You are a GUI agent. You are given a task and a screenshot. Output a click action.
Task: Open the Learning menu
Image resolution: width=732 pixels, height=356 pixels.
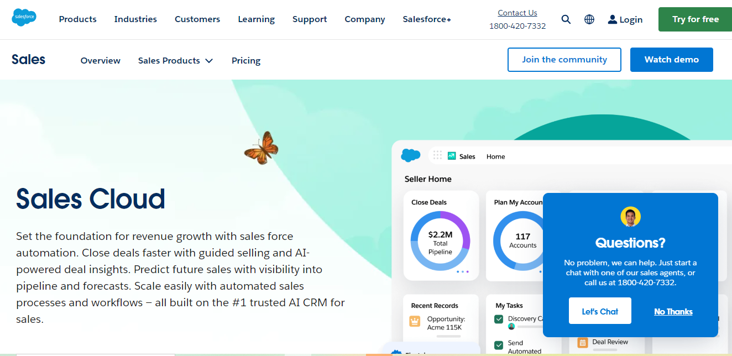point(257,19)
